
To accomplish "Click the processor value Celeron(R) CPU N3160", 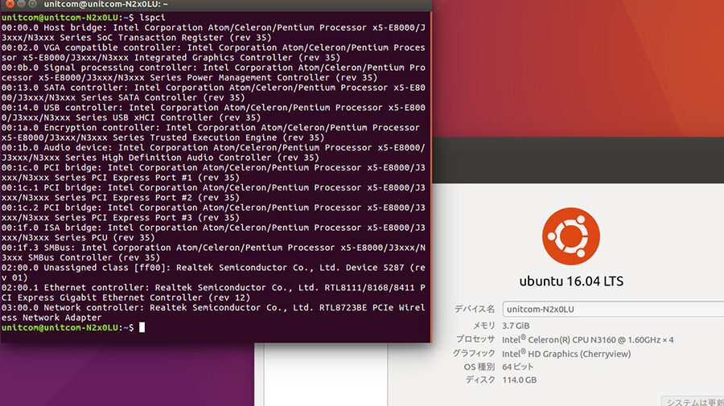I will [x=587, y=339].
